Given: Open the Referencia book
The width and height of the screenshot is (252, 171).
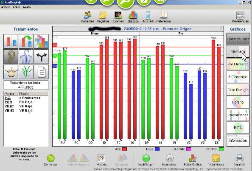Looking at the screenshot, I should 163,15.
